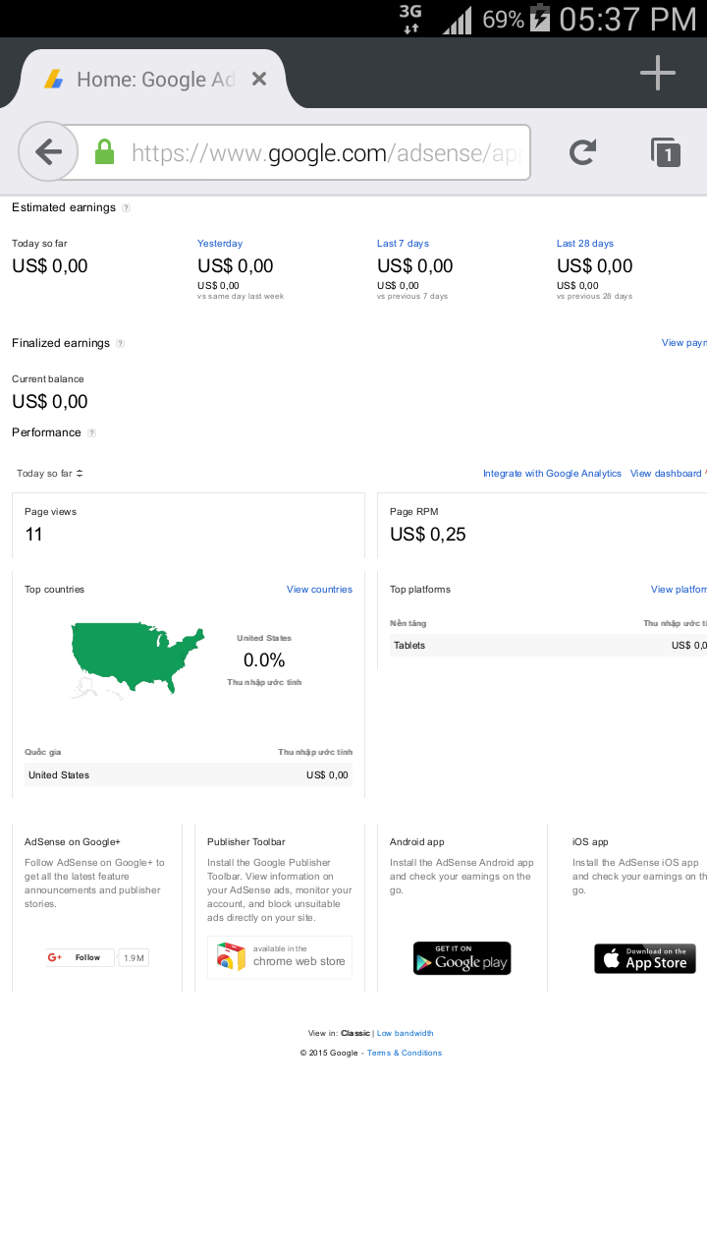Viewport: 707px width, 1258px height.
Task: Open the Last 7 days earnings link
Action: click(403, 244)
